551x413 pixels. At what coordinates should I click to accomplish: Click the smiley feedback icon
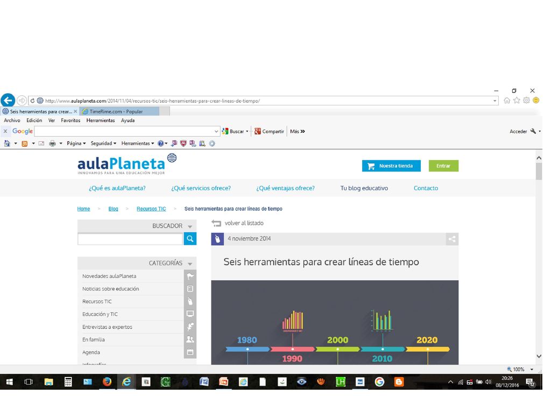[x=536, y=101]
